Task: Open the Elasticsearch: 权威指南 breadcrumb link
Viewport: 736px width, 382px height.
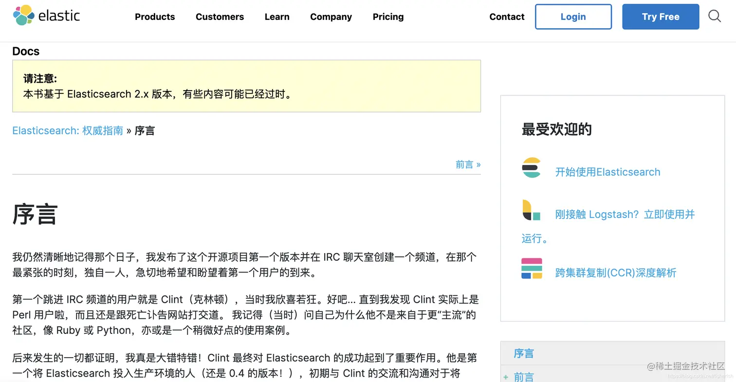Action: 68,130
